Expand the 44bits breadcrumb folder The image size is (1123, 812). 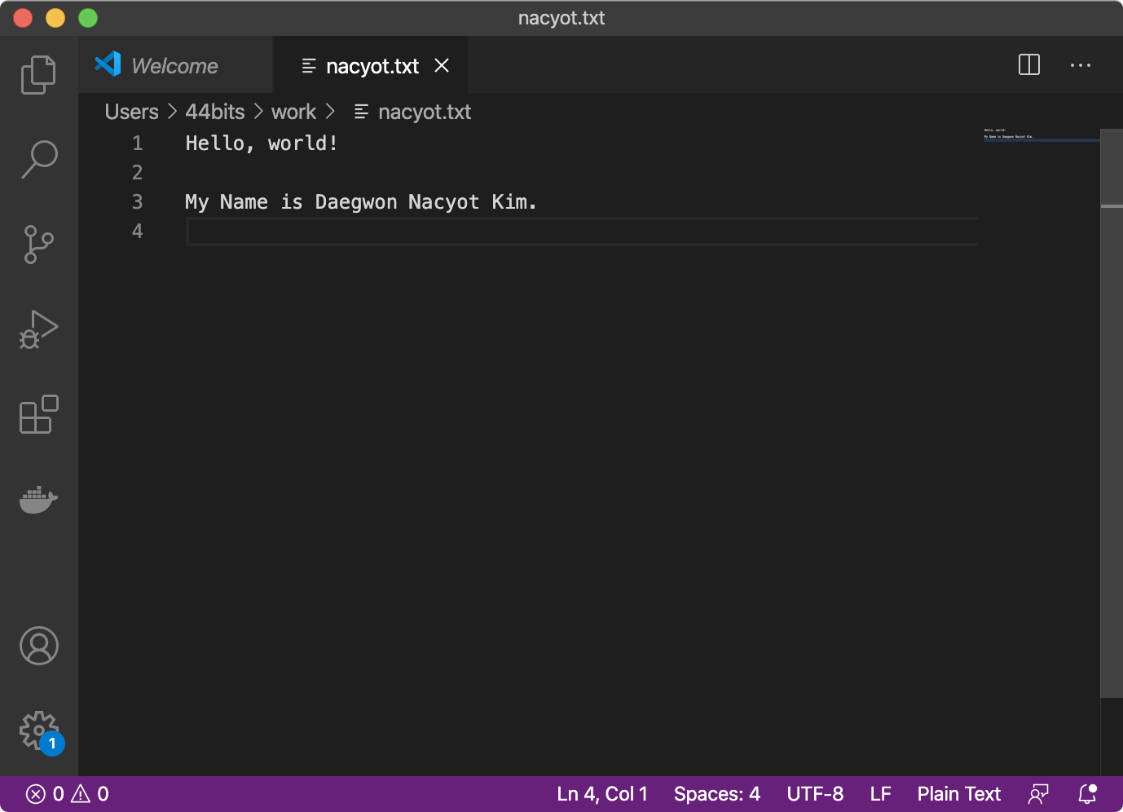215,112
